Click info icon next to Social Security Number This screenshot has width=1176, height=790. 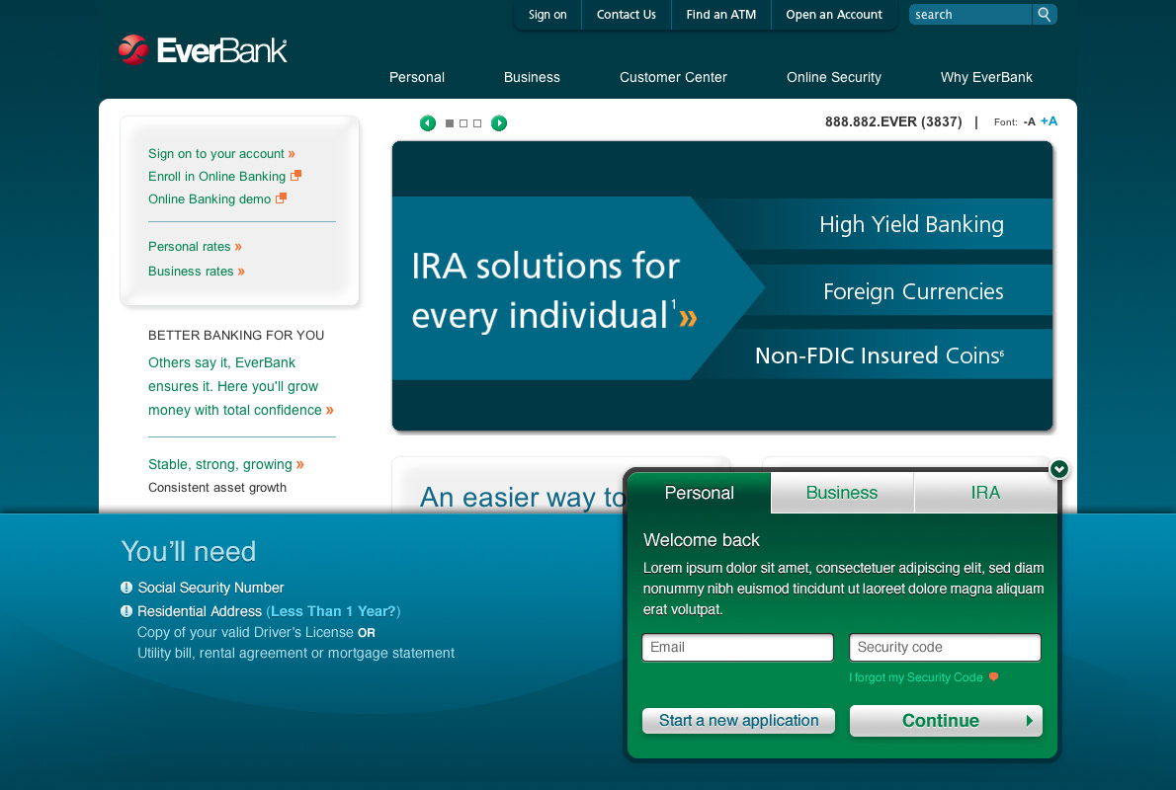coord(126,588)
